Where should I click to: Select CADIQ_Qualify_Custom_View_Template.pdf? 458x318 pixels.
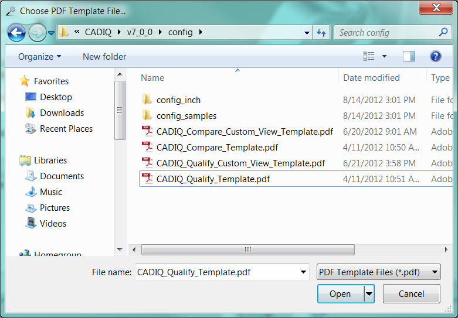[240, 163]
